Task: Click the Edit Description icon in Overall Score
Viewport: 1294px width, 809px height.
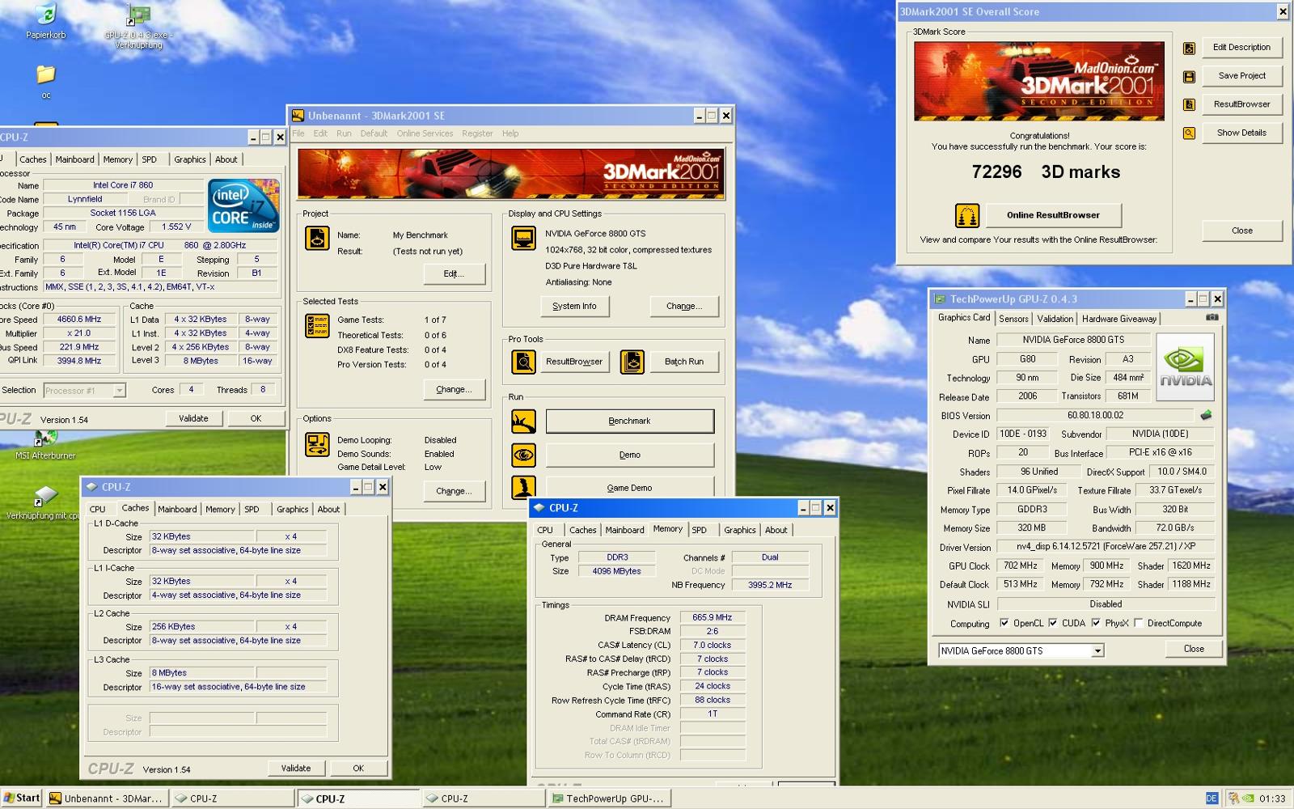Action: [1189, 48]
